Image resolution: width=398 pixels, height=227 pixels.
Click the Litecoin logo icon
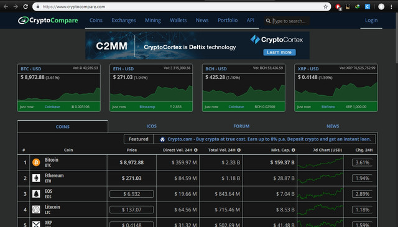coord(36,210)
